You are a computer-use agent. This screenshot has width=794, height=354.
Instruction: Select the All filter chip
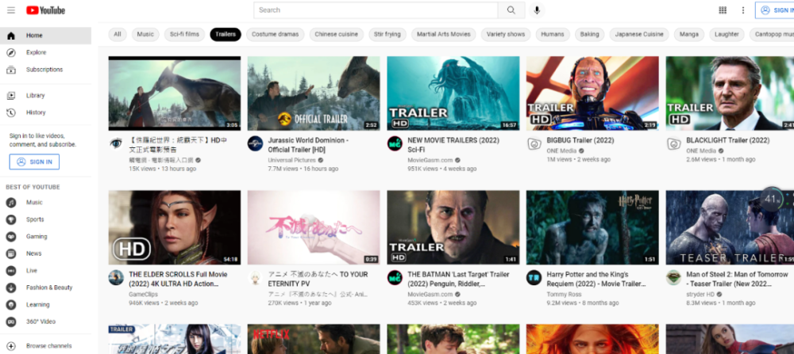[x=118, y=34]
